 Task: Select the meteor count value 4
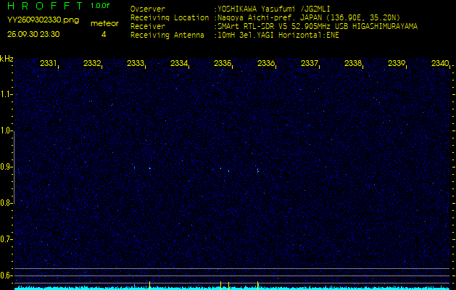point(104,34)
